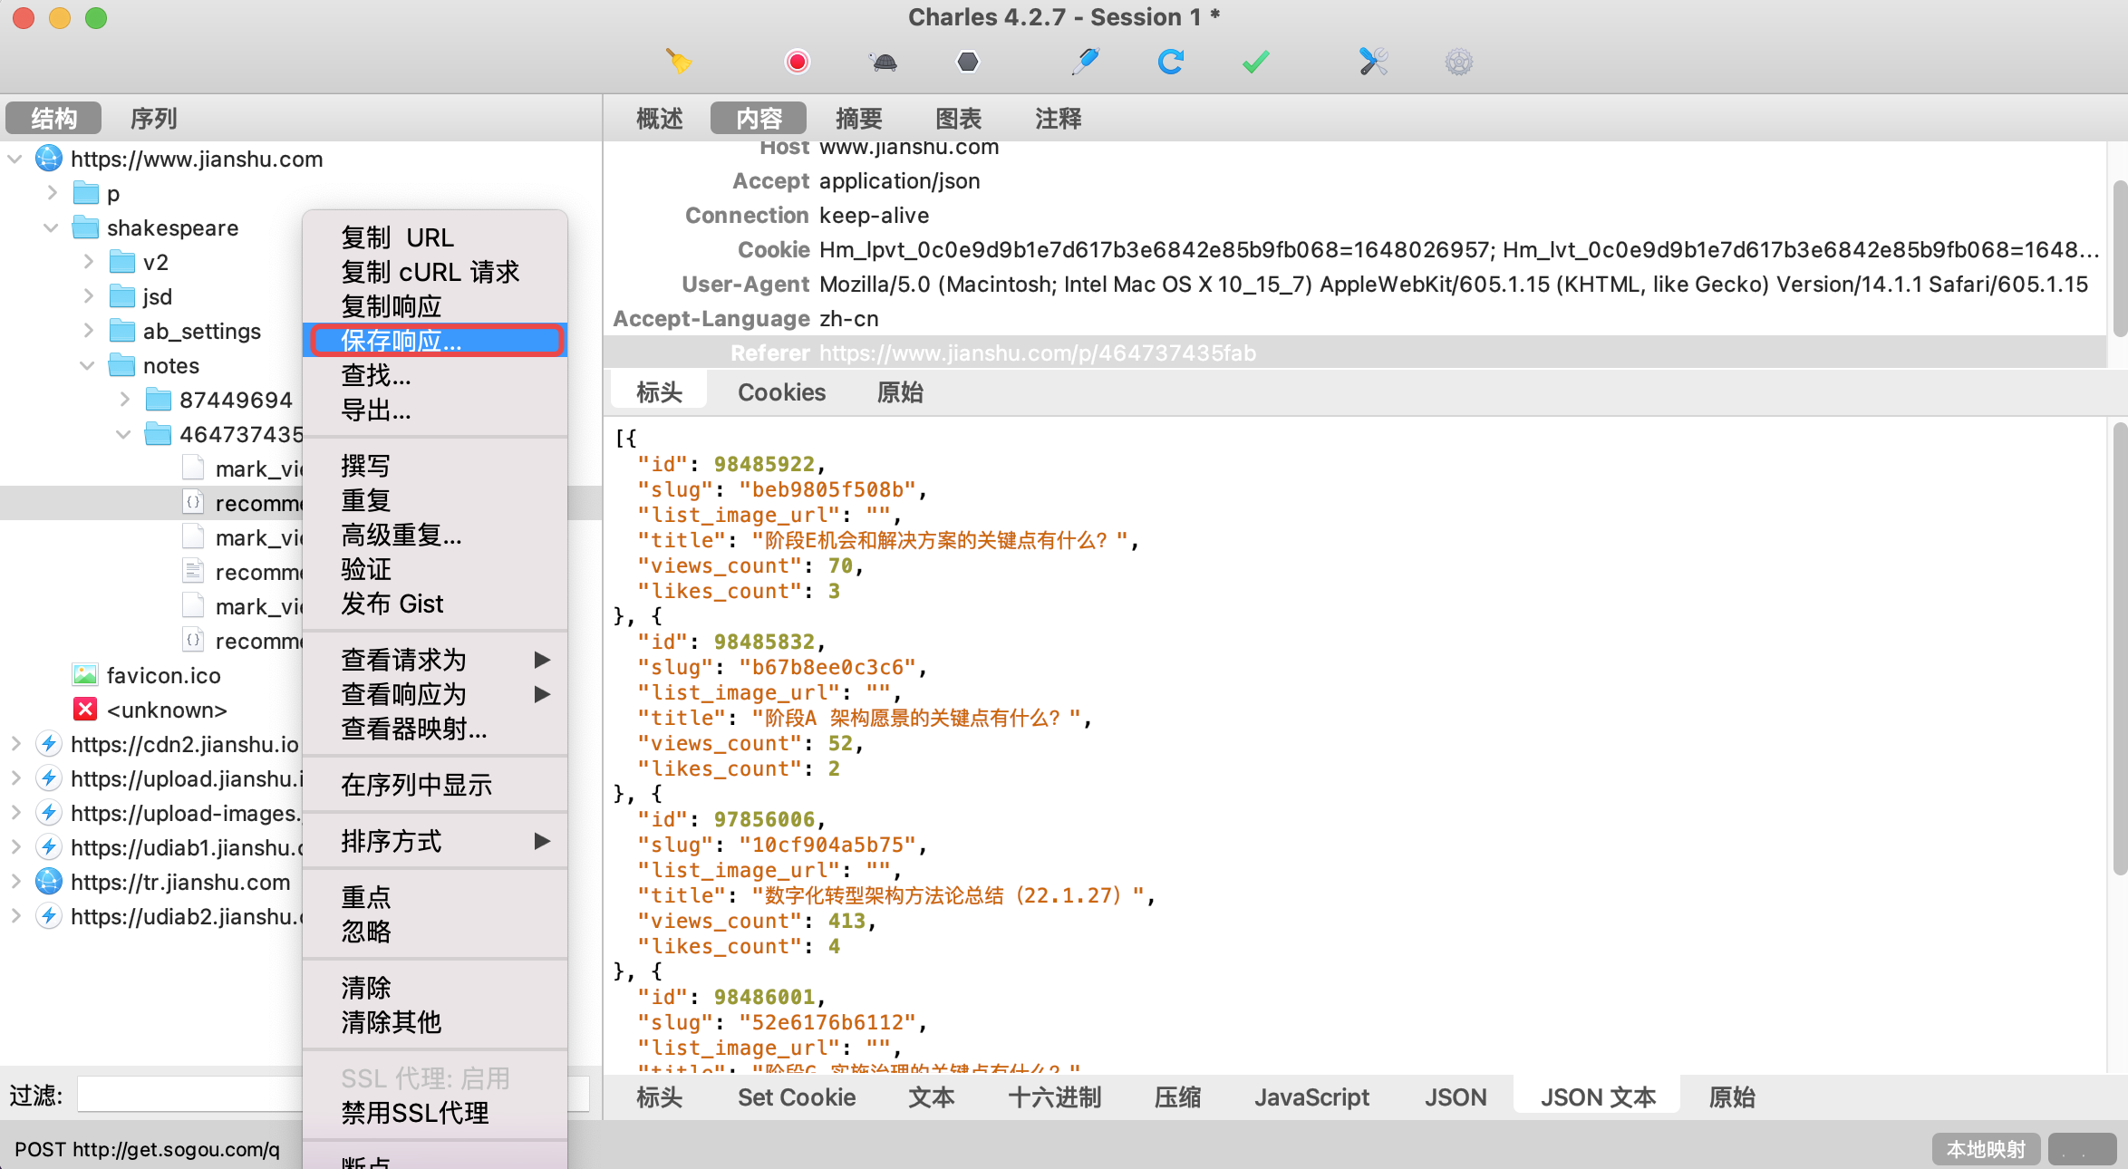Image resolution: width=2128 pixels, height=1169 pixels.
Task: Choose 发布 Gist menu item
Action: 435,604
